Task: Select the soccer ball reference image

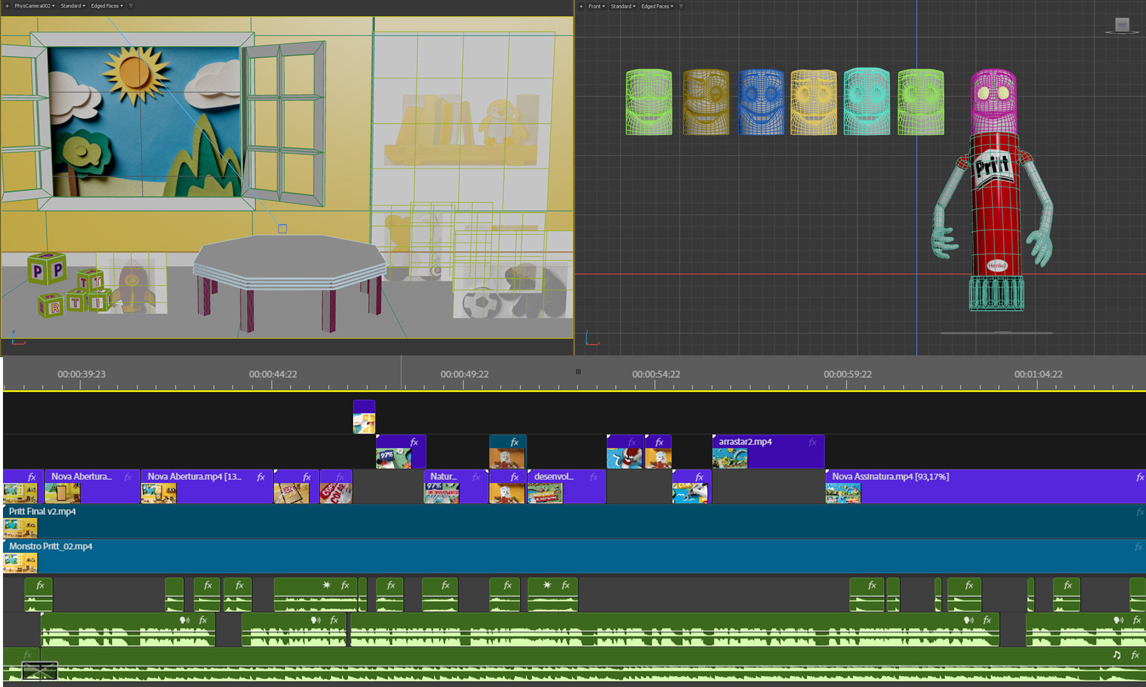Action: coord(481,303)
